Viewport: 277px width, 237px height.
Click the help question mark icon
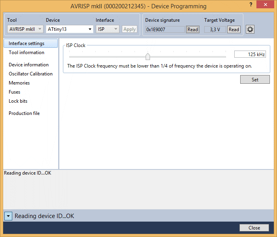pyautogui.click(x=251, y=4)
